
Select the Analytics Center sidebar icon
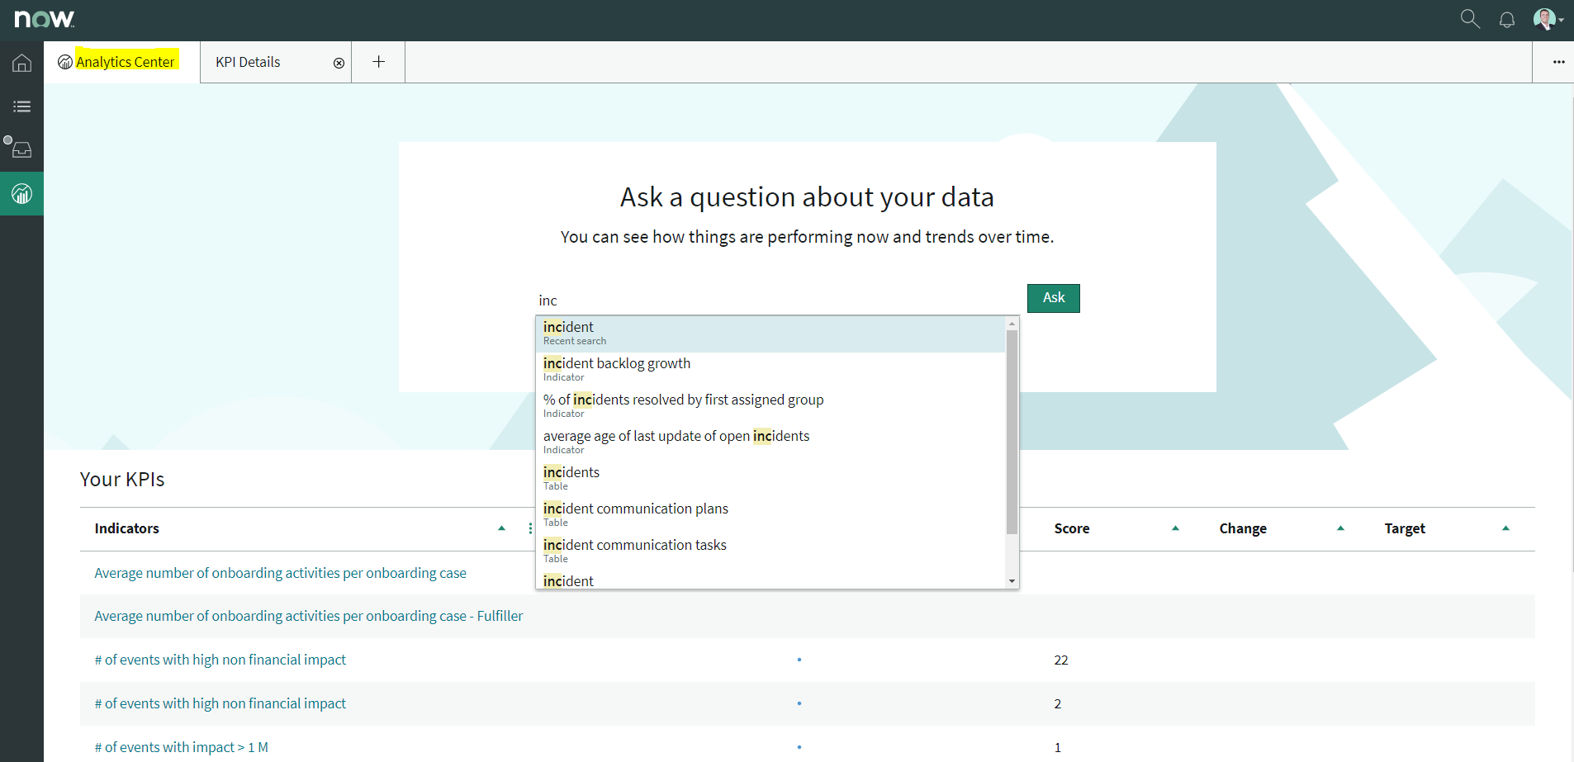[x=21, y=194]
